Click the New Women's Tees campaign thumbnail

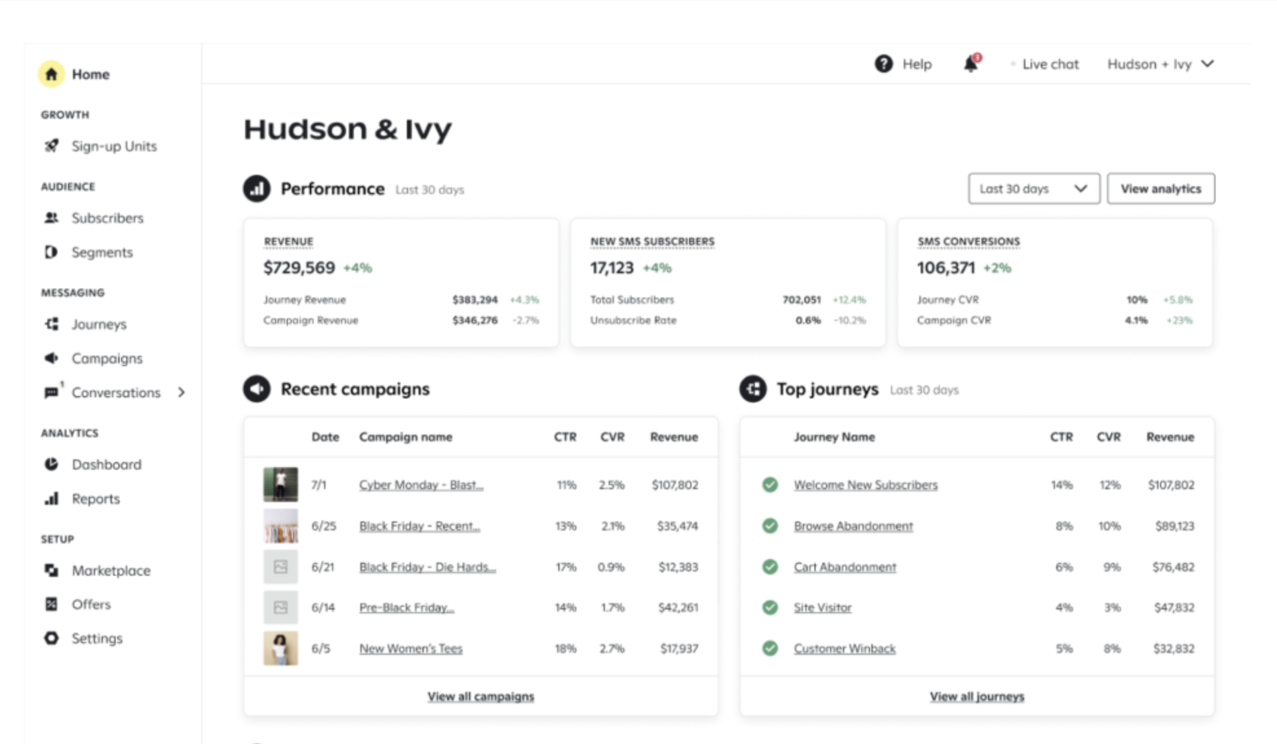click(280, 648)
